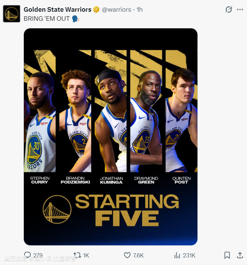
Task: Click the @warriors handle
Action: point(117,9)
